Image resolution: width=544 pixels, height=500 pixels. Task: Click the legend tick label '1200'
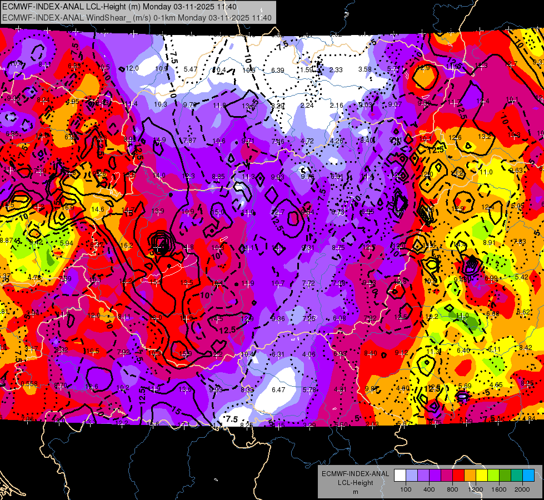(476, 489)
